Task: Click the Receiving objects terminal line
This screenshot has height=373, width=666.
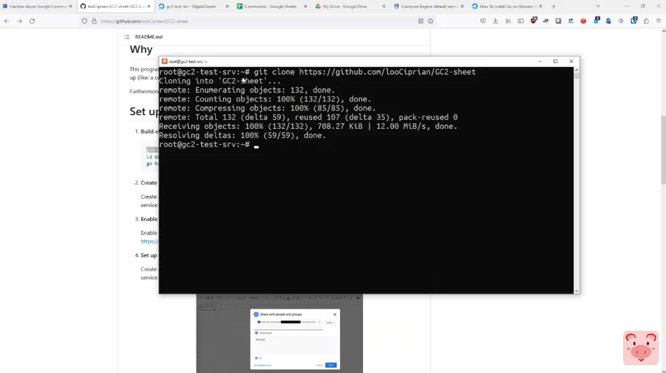Action: [308, 126]
